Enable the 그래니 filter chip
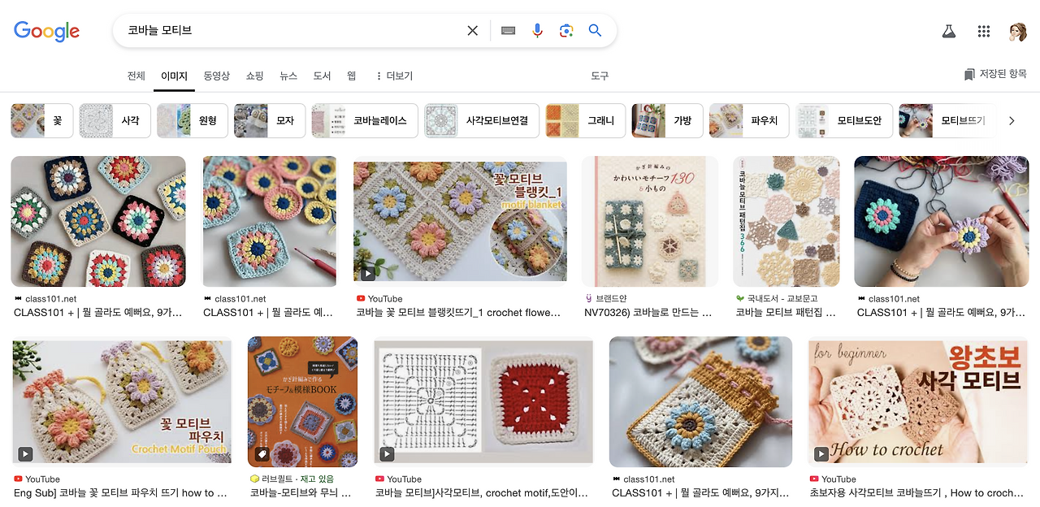This screenshot has height=507, width=1040. coord(585,119)
